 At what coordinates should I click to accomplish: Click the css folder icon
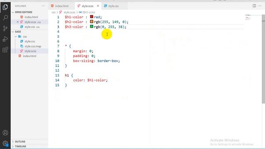(20, 36)
